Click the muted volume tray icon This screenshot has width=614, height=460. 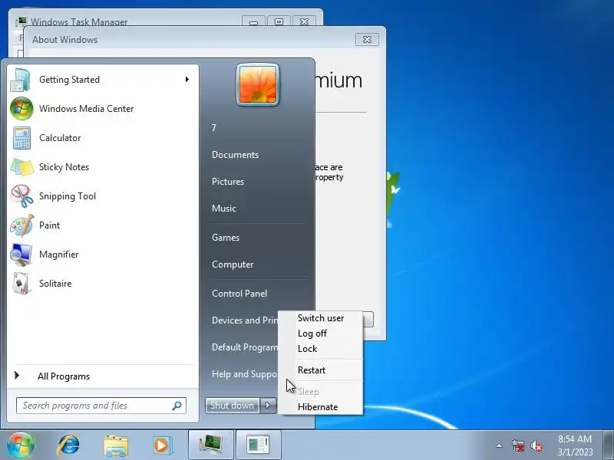[x=536, y=445]
